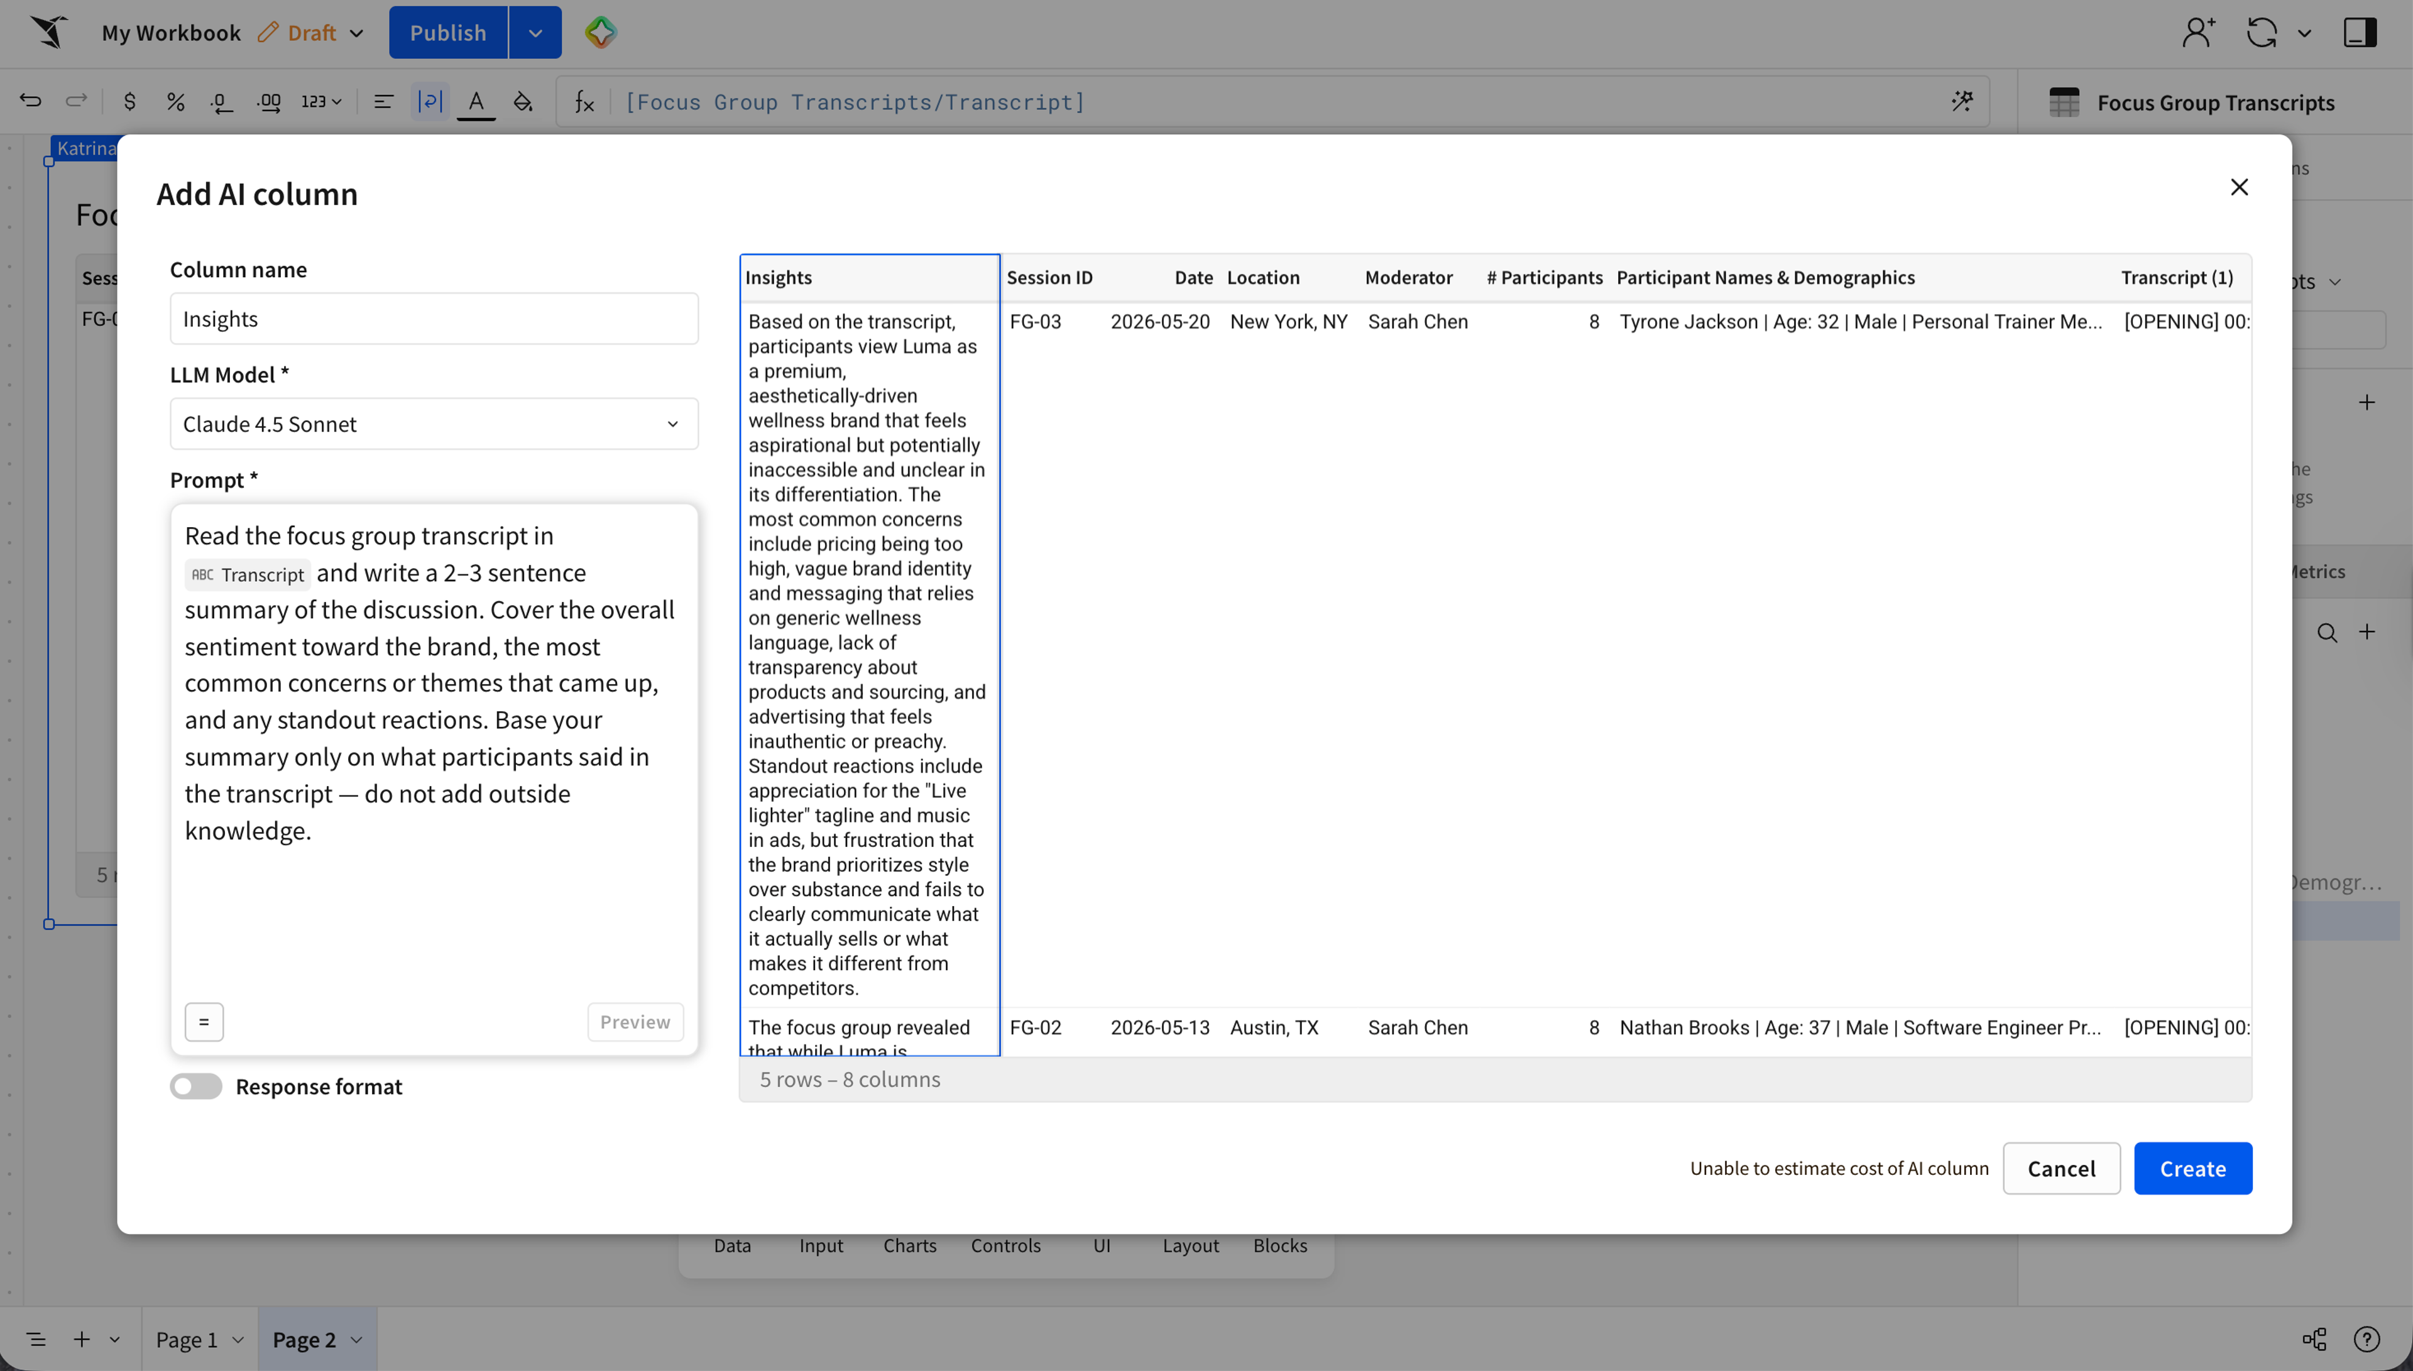The image size is (2413, 1371).
Task: Expand the refresh options chevron
Action: click(x=2304, y=33)
